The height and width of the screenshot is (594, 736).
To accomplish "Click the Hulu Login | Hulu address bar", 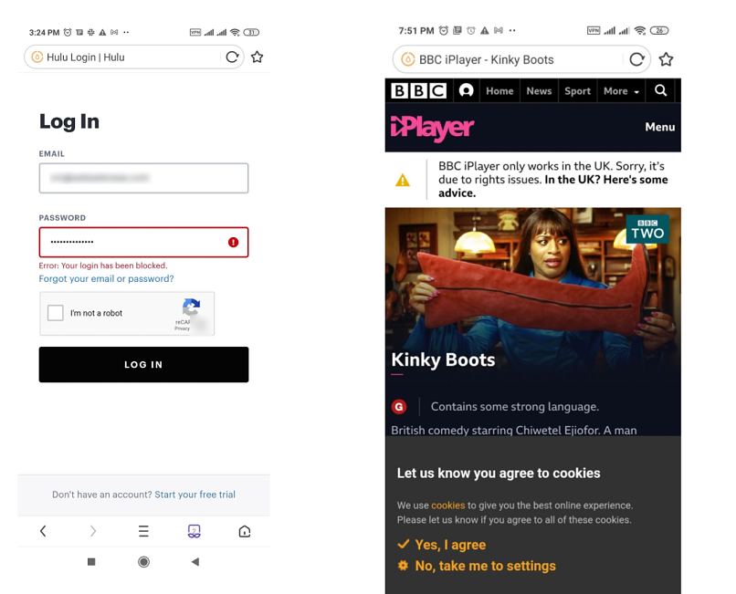I will click(x=133, y=57).
